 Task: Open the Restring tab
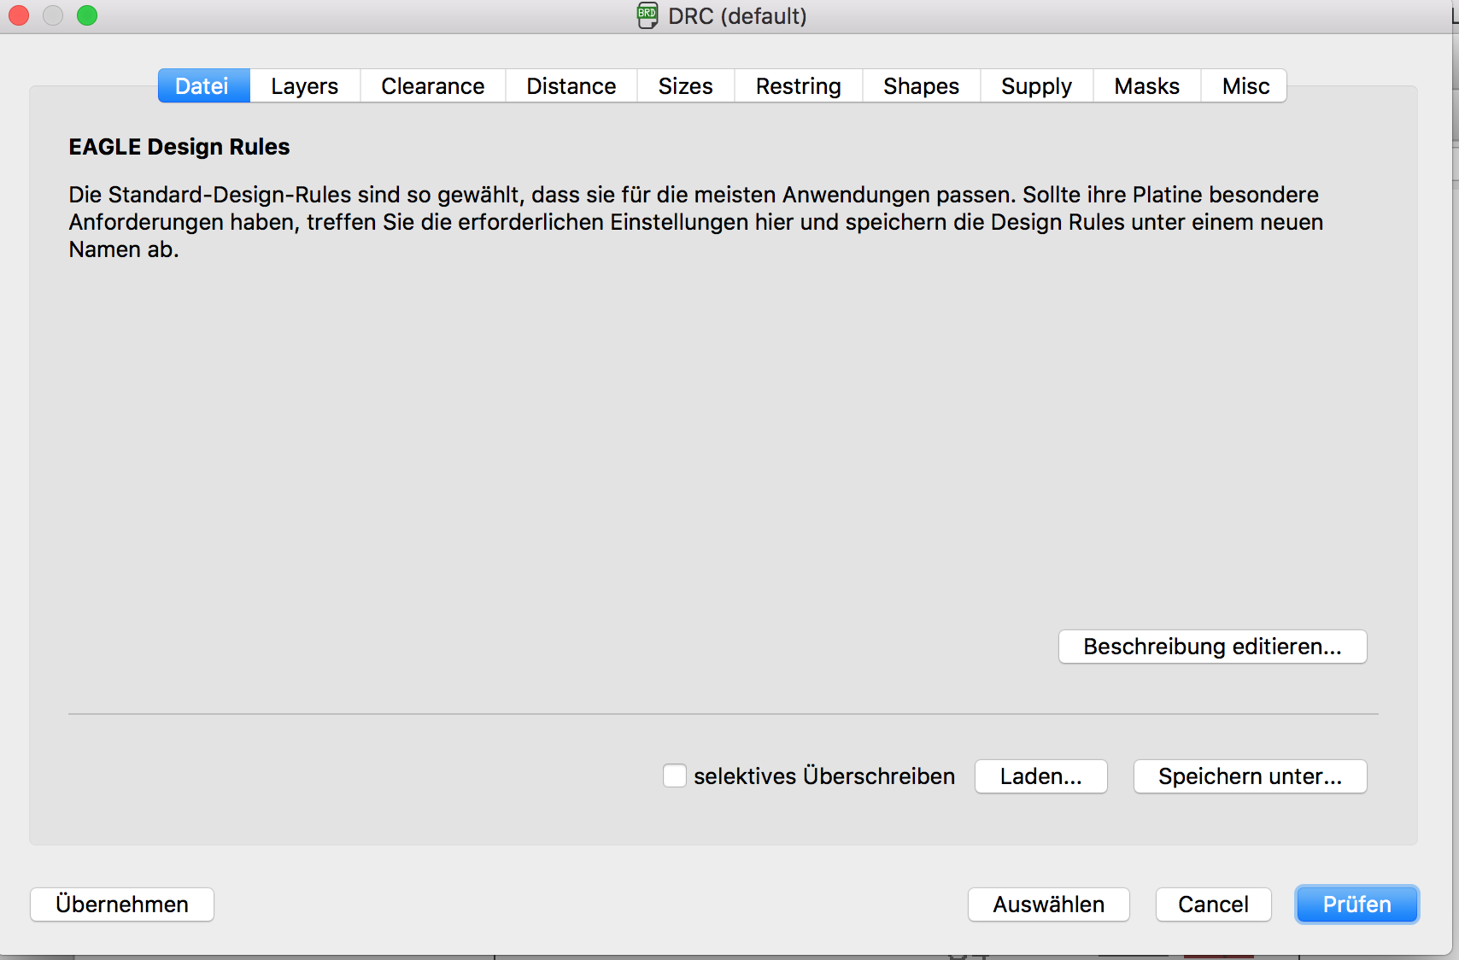tap(798, 86)
